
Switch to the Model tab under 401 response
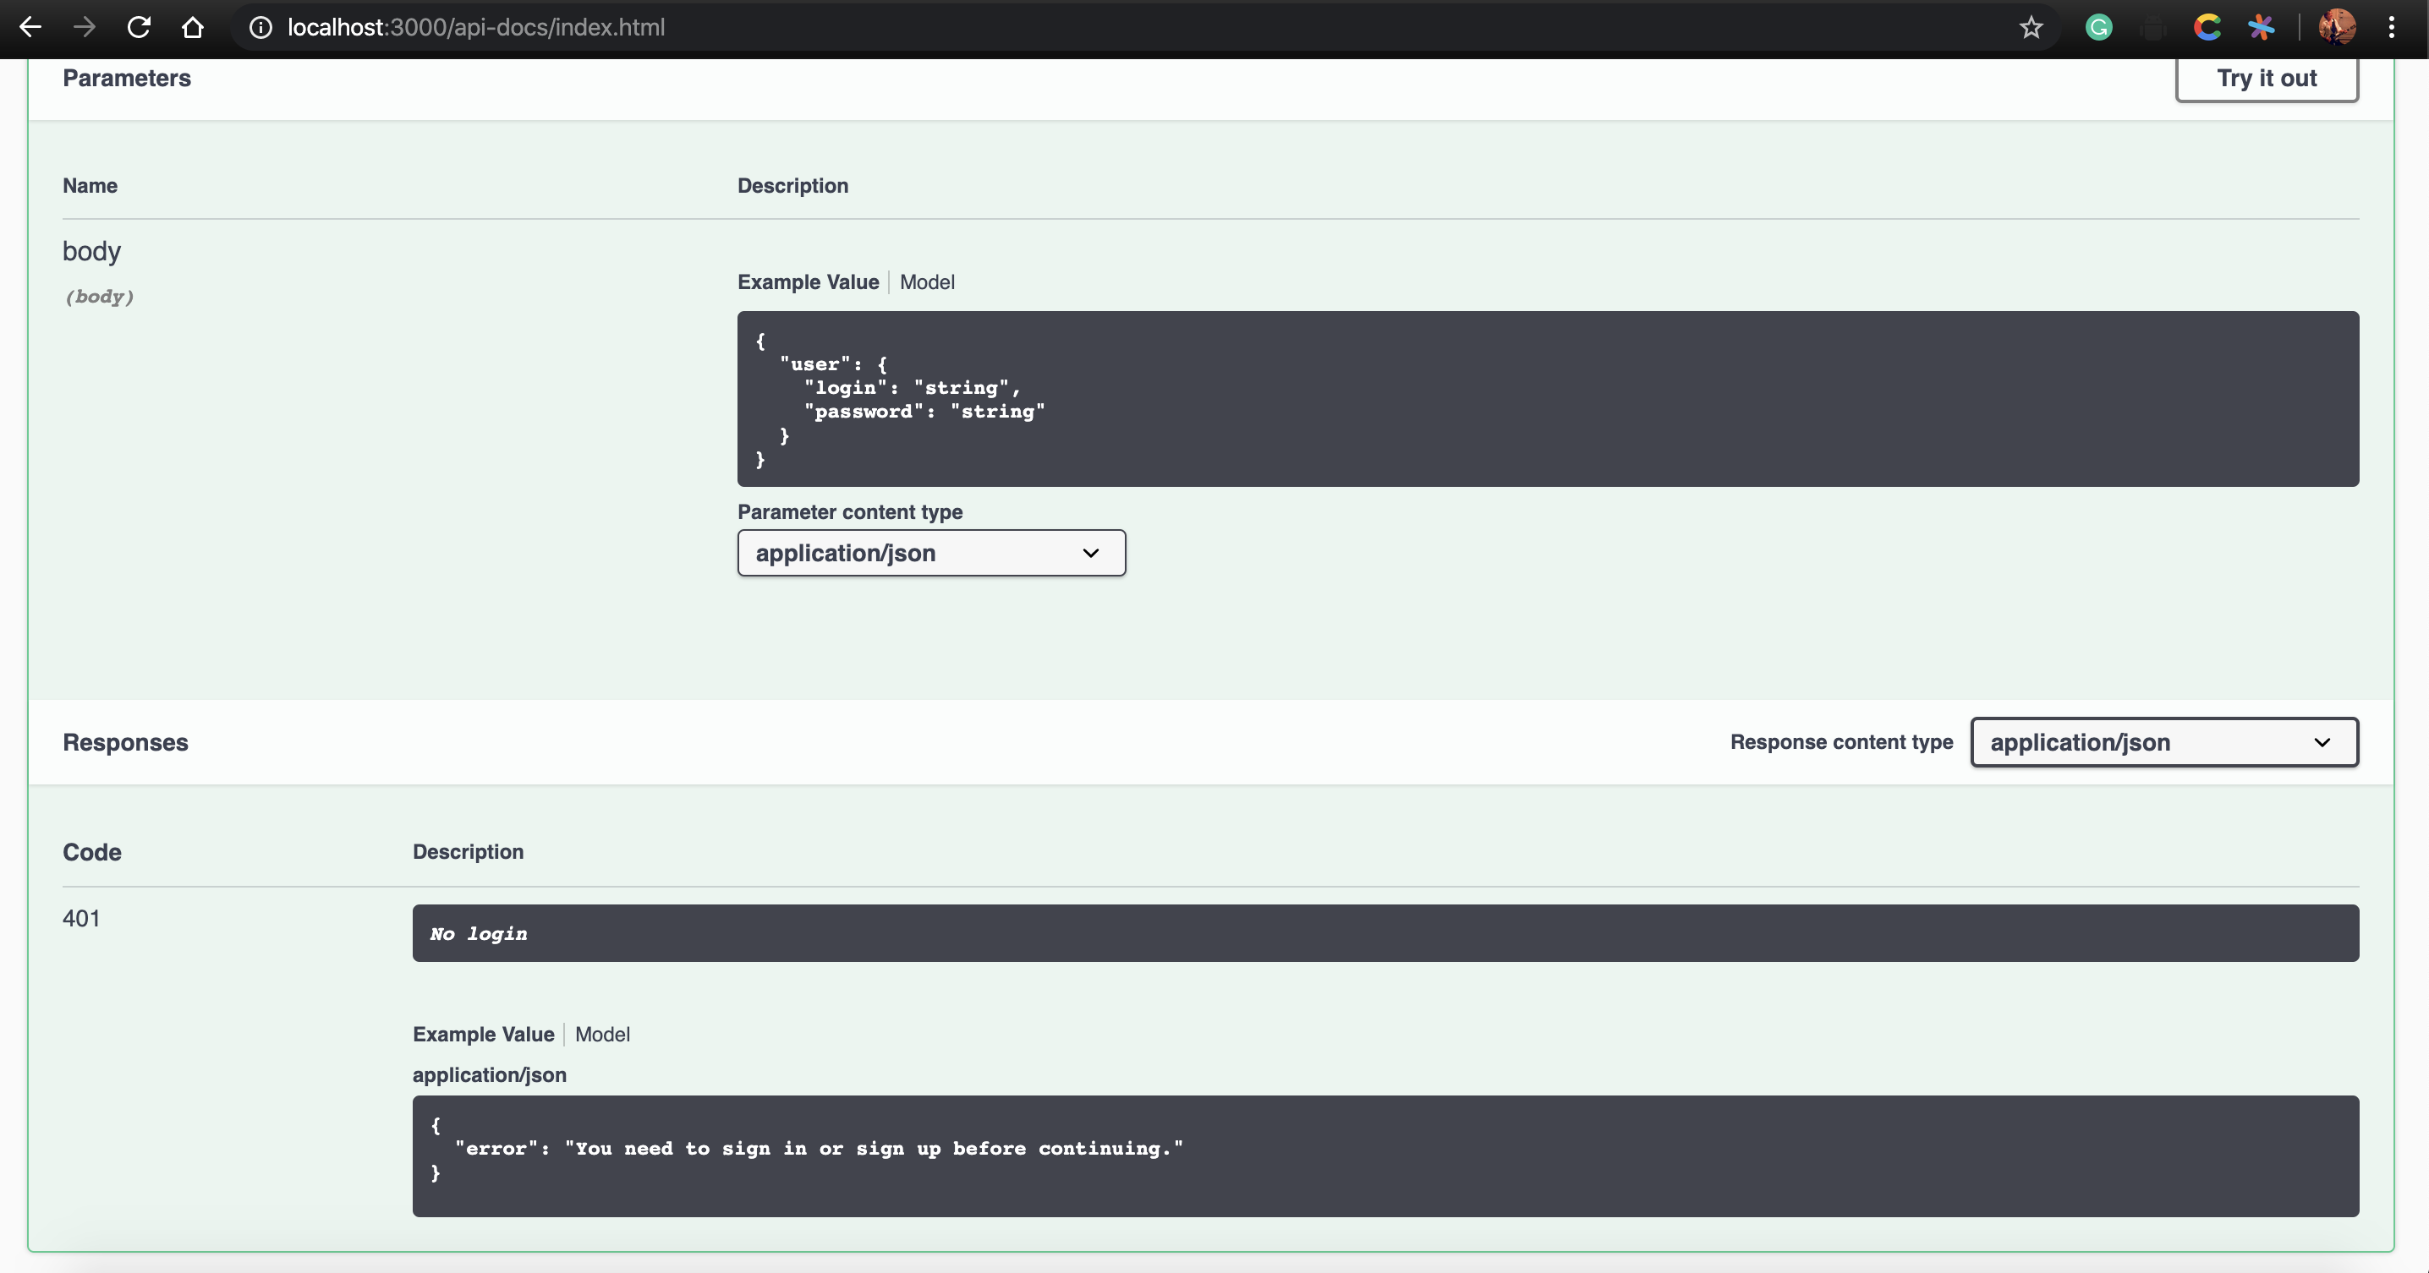(602, 1034)
